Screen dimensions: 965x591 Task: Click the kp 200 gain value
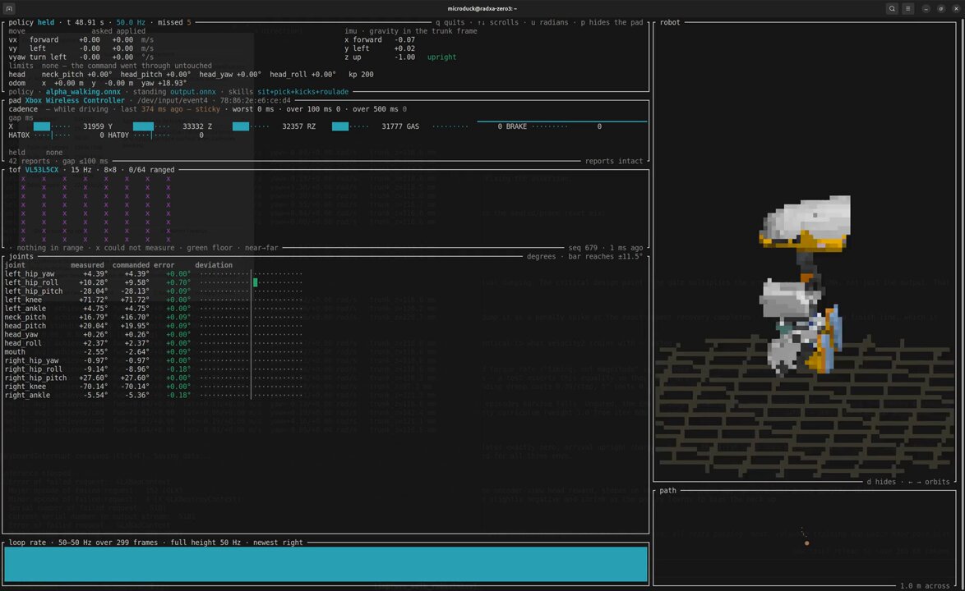pos(362,75)
